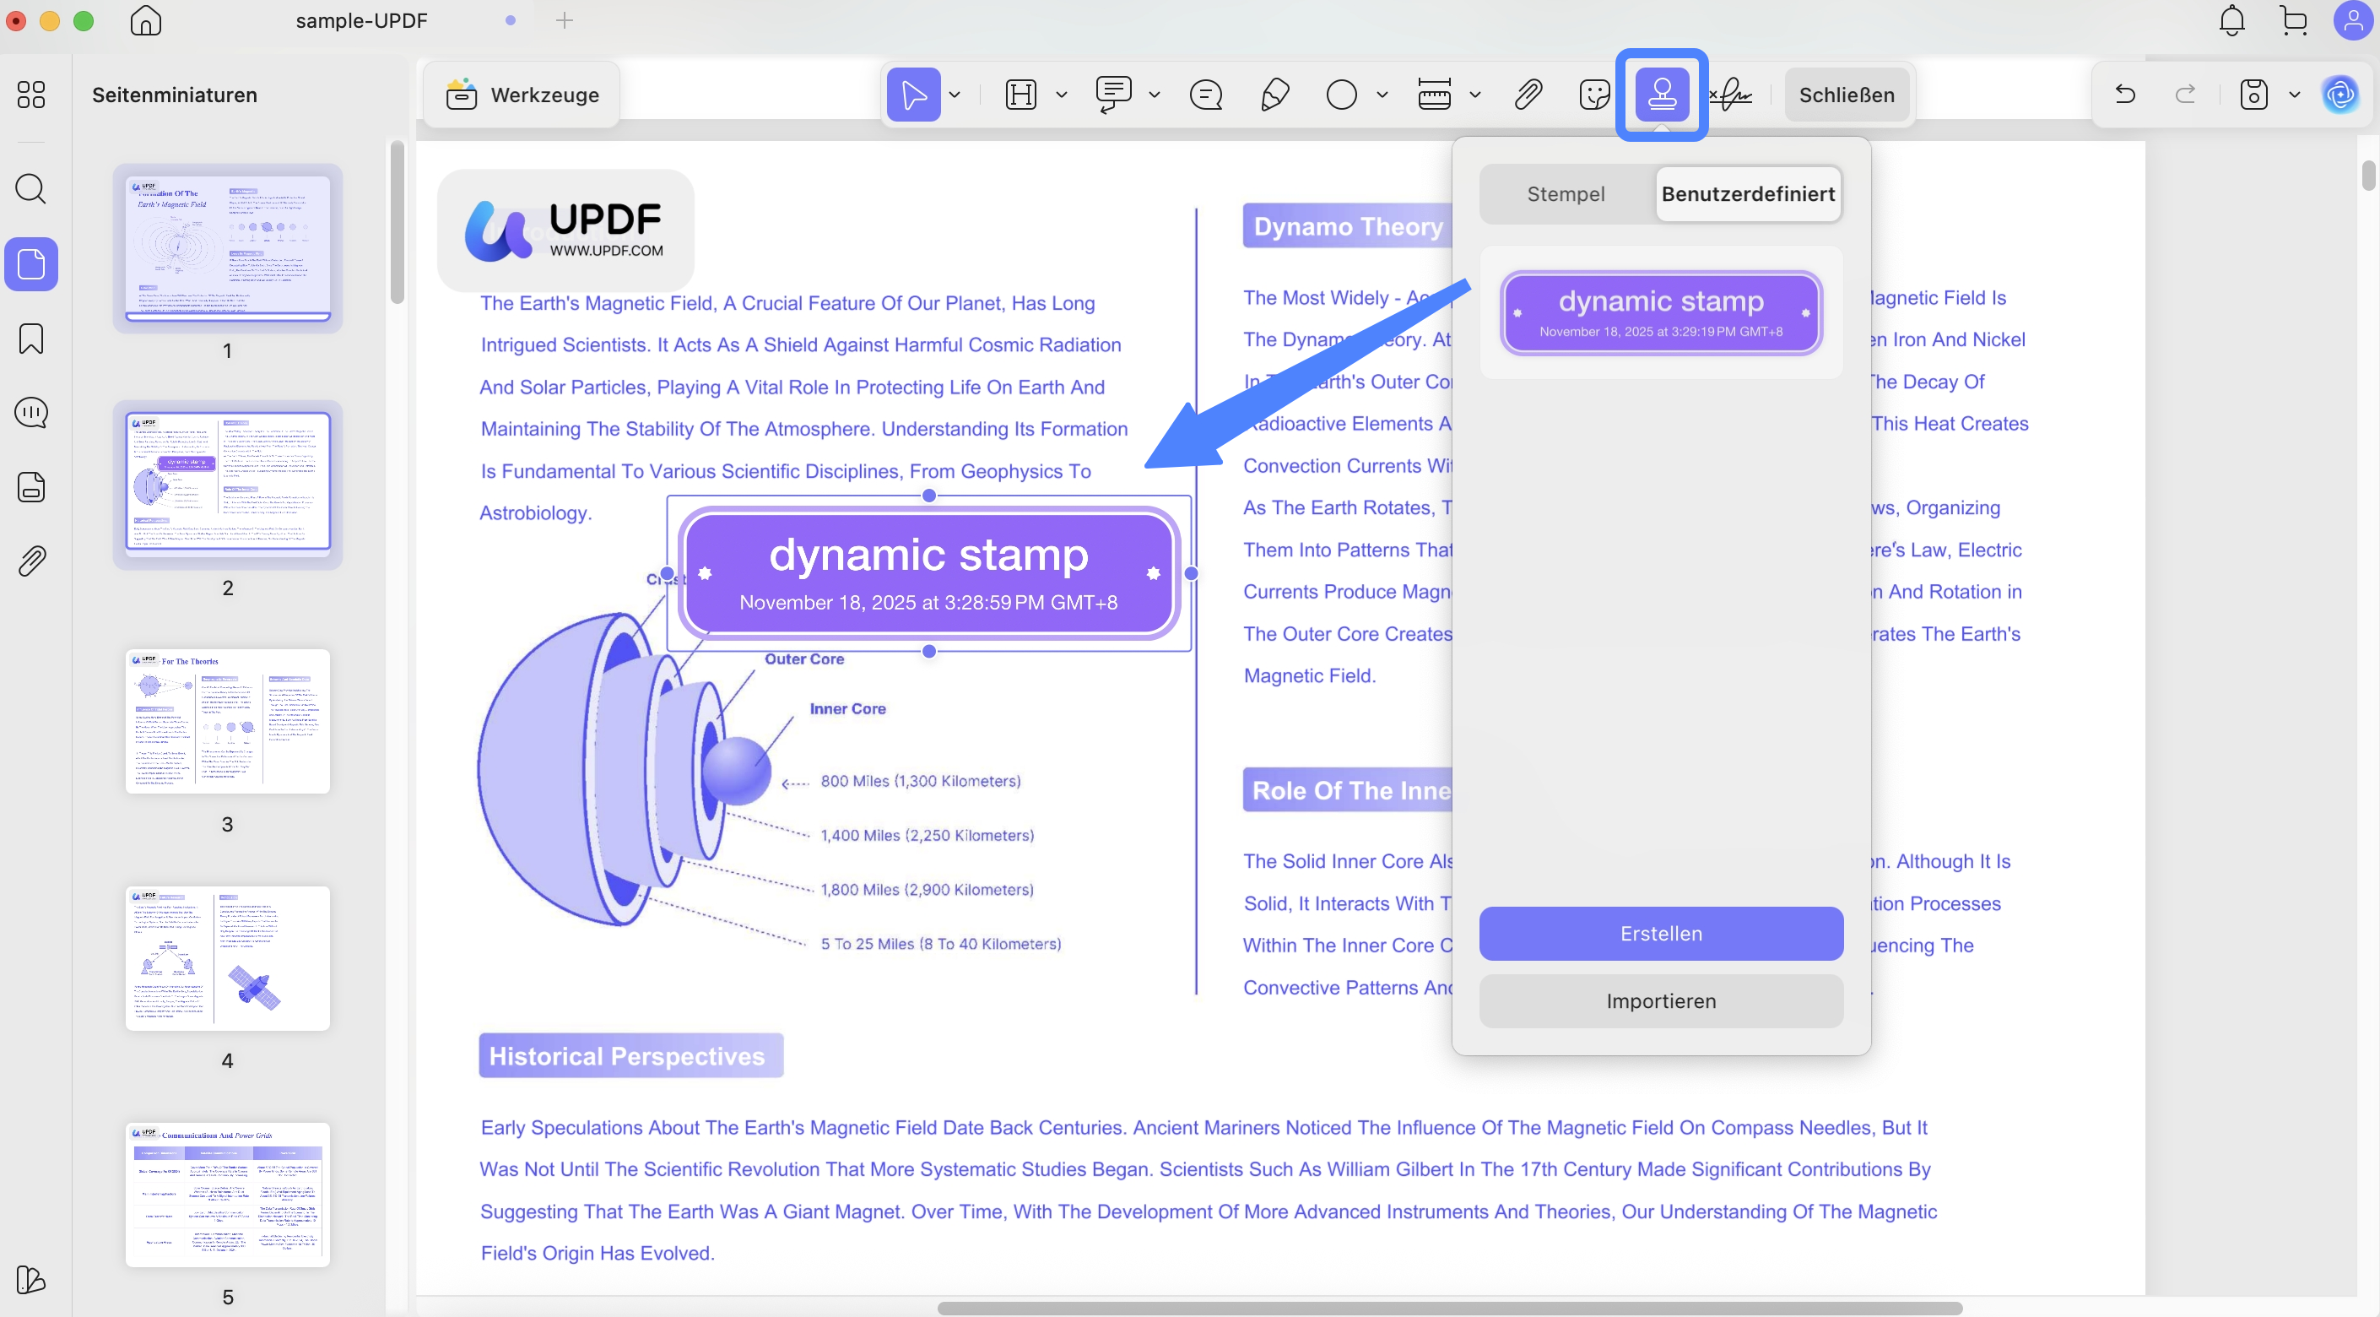Screen dimensions: 2380x1317
Task: Expand the shape tool dropdown
Action: (x=1383, y=95)
